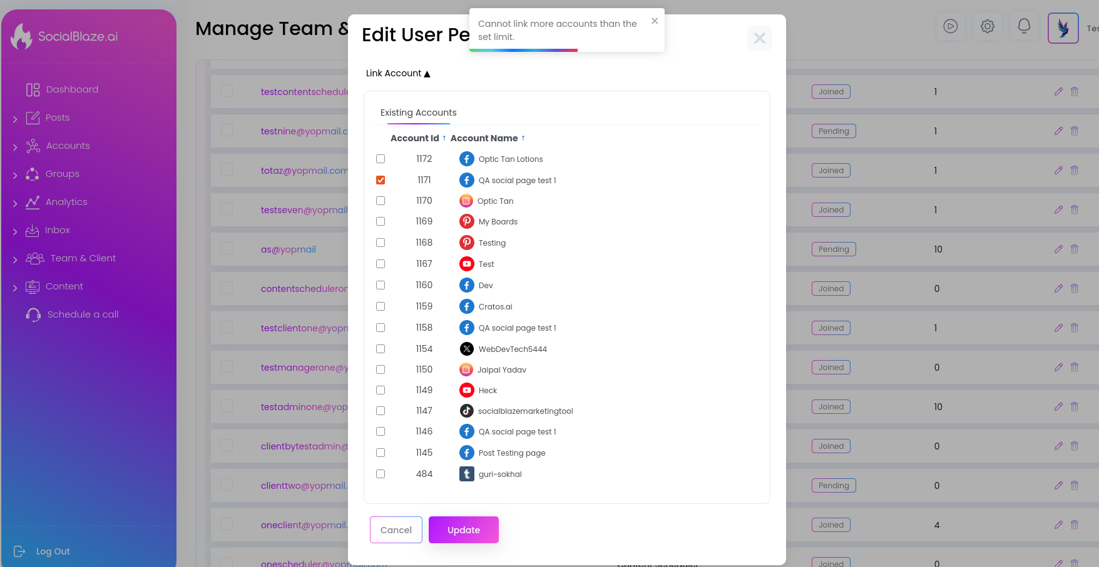Collapse the Link Account section
Viewport: 1099px width, 567px height.
tap(398, 73)
